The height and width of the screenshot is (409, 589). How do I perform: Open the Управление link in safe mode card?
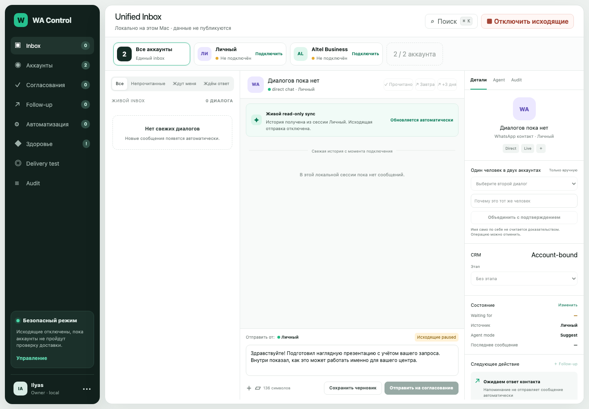pos(31,358)
